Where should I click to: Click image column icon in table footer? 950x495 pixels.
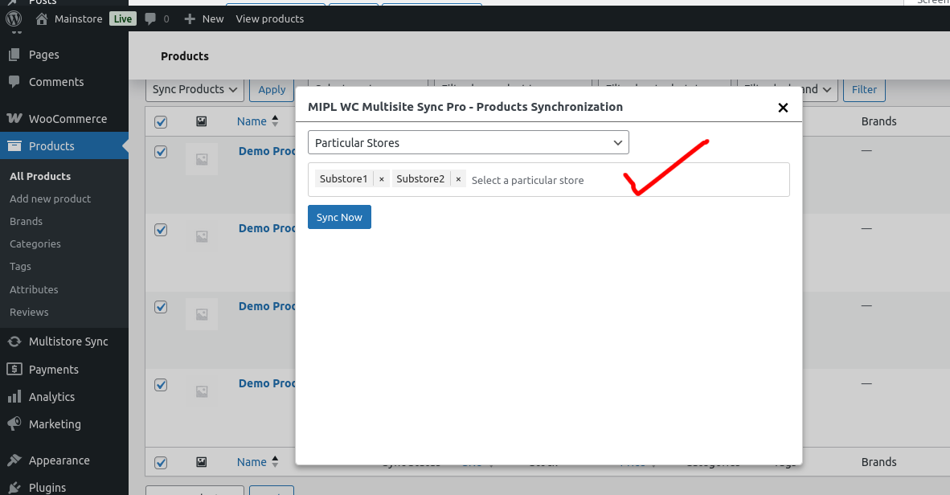click(202, 462)
